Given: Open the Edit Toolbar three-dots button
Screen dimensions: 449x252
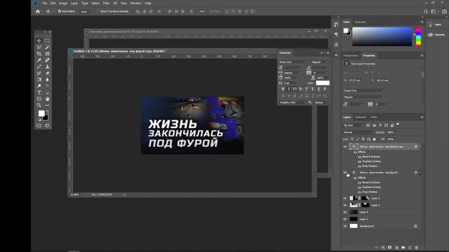Looking at the screenshot, I should coord(47,106).
